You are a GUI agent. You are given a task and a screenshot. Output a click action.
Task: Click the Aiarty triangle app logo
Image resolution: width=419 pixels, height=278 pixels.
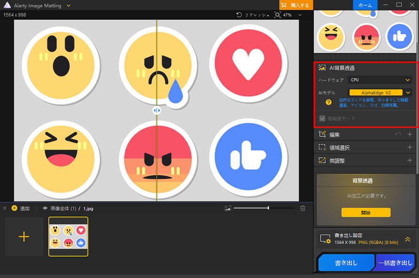(x=7, y=5)
